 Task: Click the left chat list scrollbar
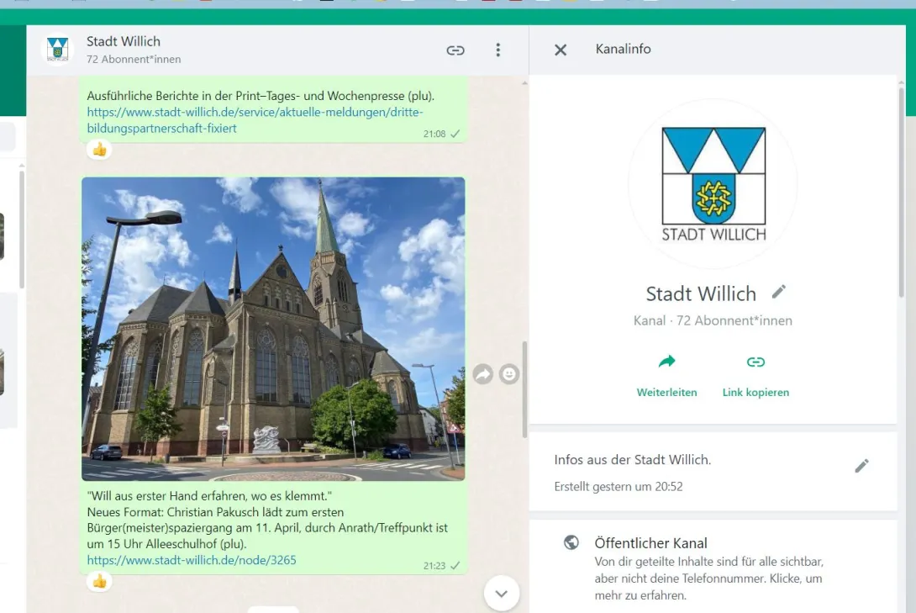click(x=22, y=229)
